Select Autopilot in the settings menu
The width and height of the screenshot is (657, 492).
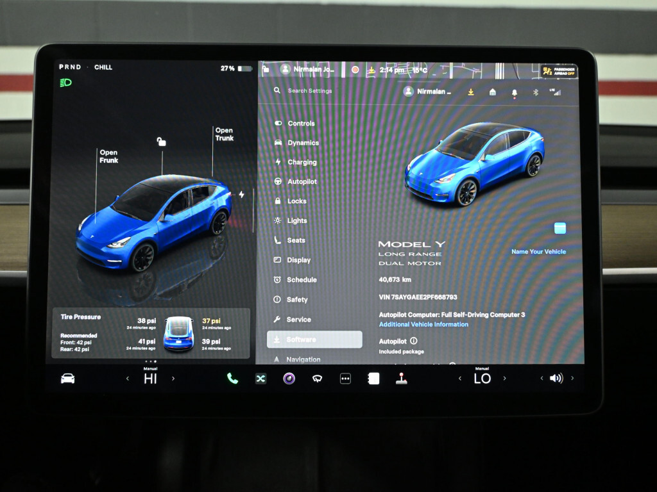tap(302, 182)
